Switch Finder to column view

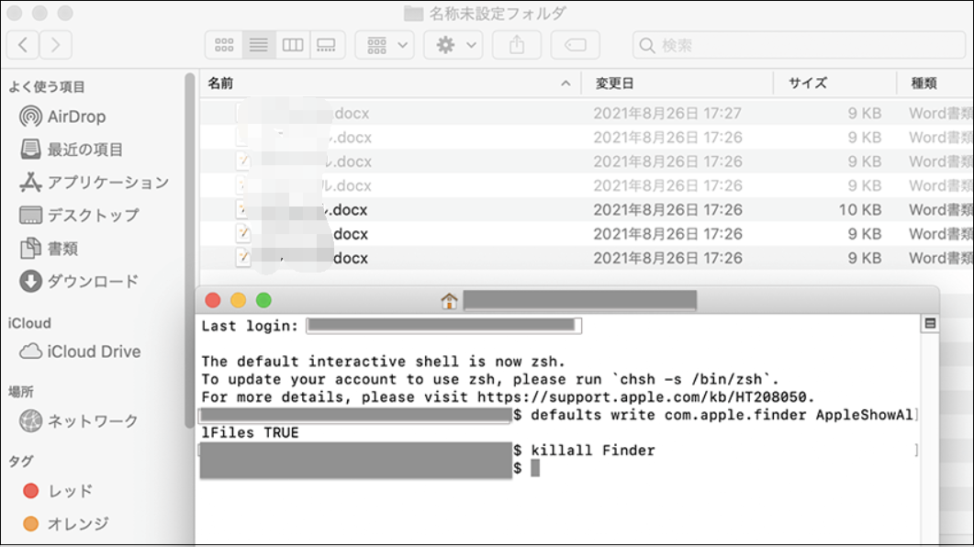(x=293, y=45)
